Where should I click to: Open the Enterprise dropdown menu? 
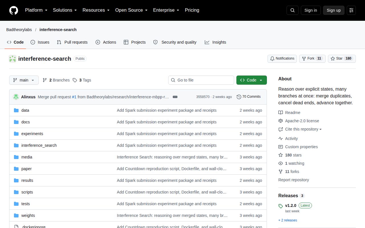pos(166,10)
